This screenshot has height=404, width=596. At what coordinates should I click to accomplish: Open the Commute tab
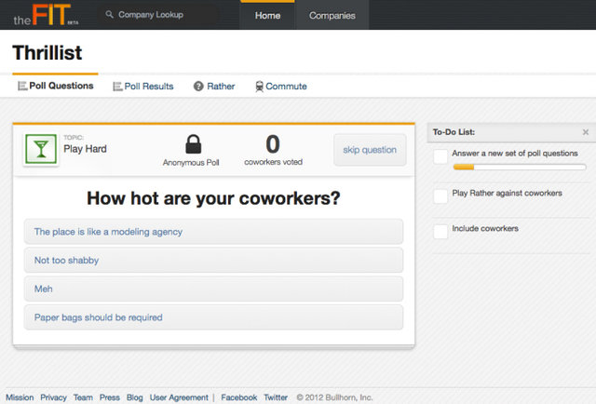point(281,87)
